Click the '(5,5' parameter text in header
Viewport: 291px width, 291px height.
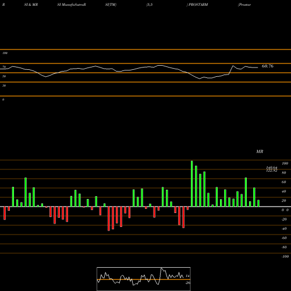click(x=150, y=5)
